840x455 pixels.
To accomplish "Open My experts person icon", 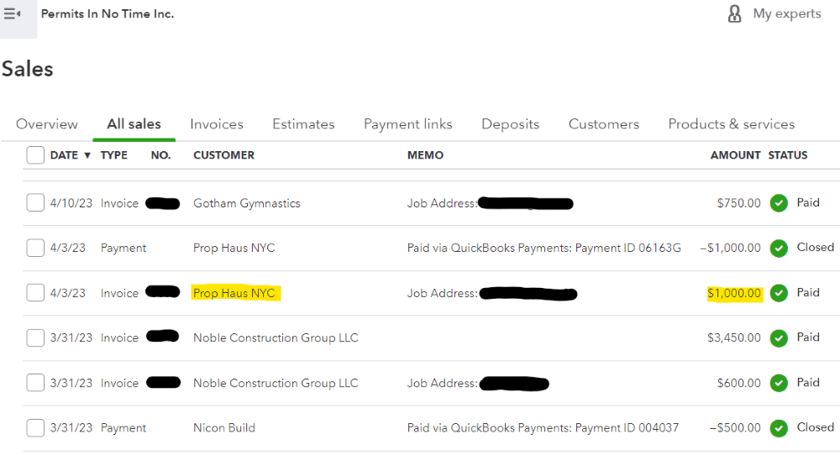I will coord(734,14).
